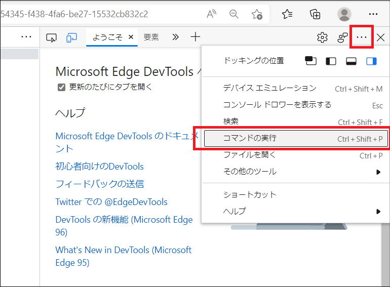
Task: Expand その他のツール submenu
Action: (295, 172)
